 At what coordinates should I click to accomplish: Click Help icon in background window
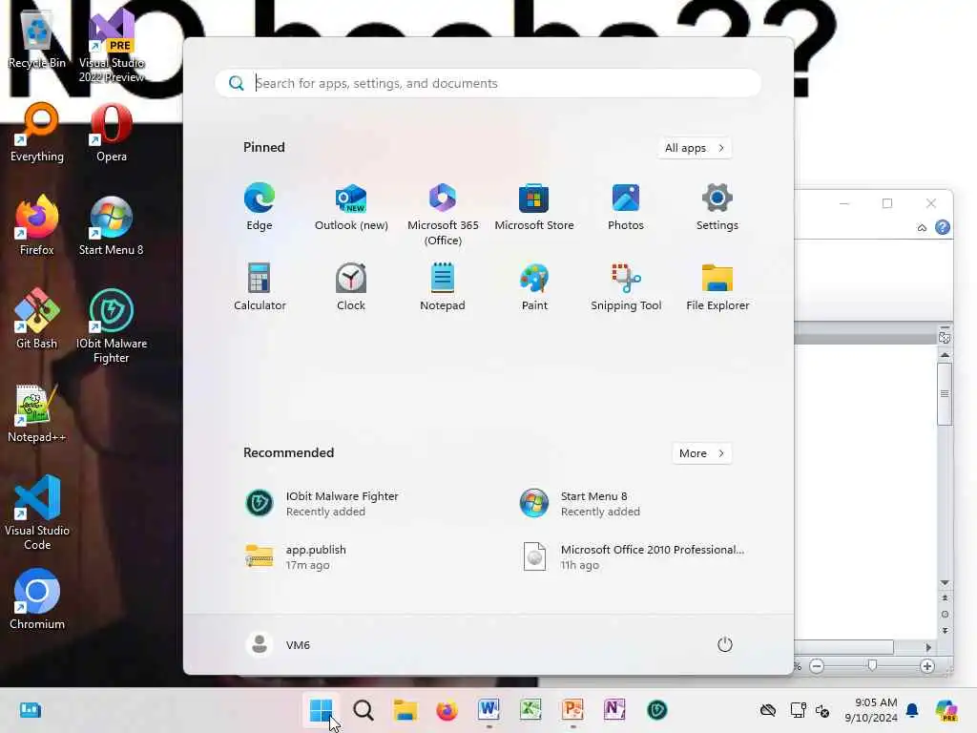[943, 227]
